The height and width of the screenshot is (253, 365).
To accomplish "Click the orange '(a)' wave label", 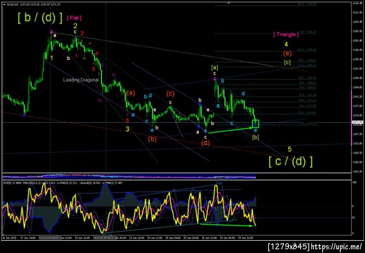I will [131, 93].
